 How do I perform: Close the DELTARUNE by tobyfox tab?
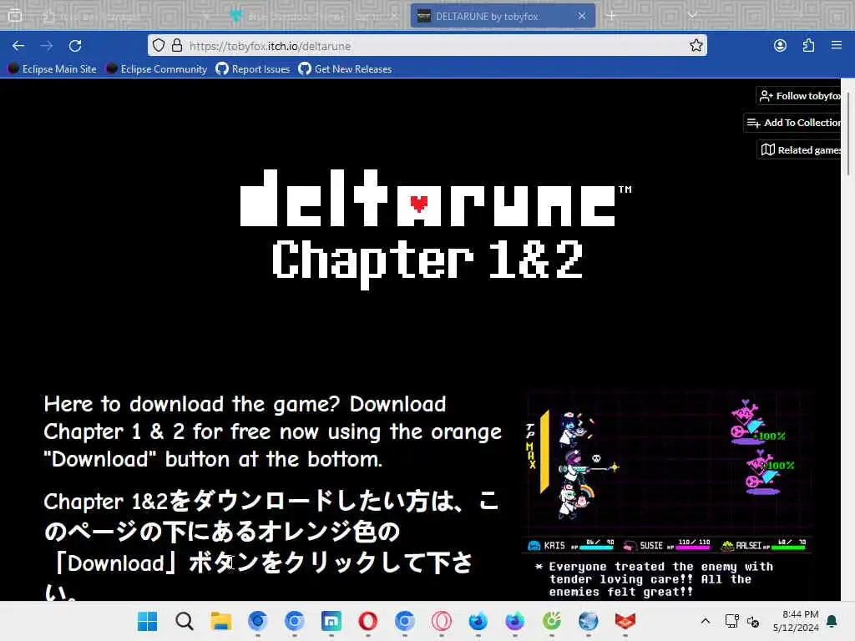tap(582, 16)
